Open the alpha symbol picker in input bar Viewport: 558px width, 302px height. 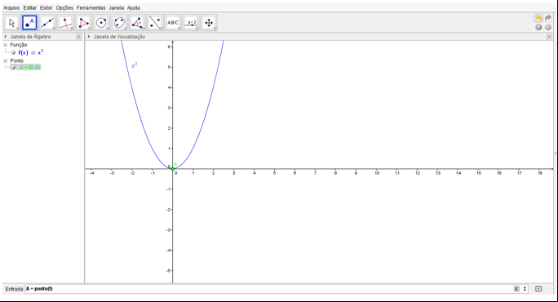tap(516, 289)
